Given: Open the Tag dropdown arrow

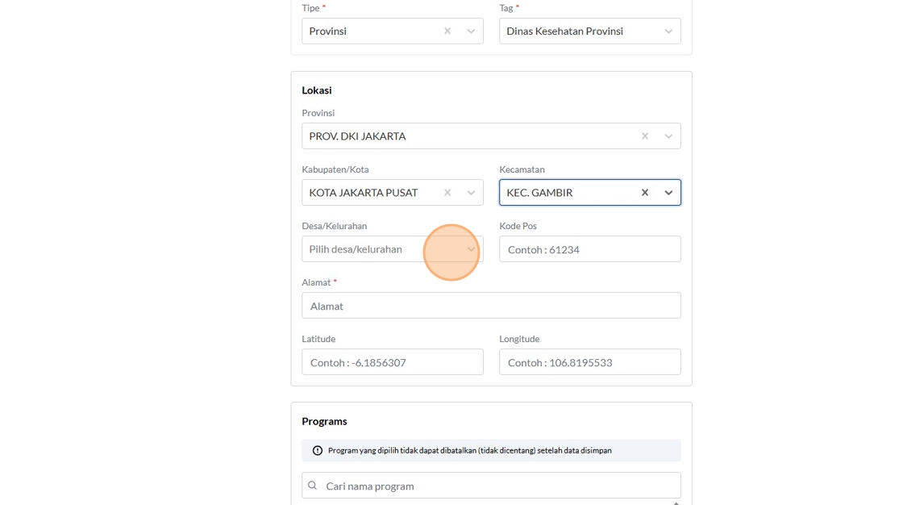Looking at the screenshot, I should click(668, 31).
